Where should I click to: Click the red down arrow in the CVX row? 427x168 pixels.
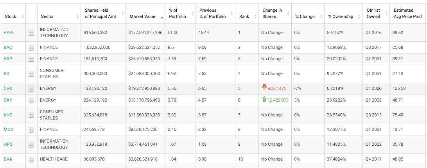264,87
